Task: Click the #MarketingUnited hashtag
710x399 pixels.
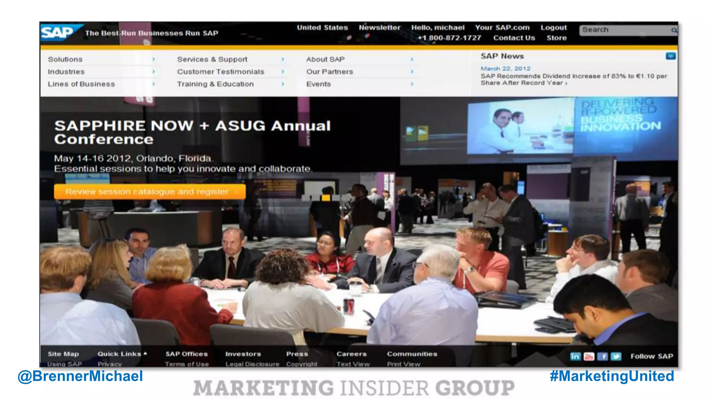Action: 612,376
